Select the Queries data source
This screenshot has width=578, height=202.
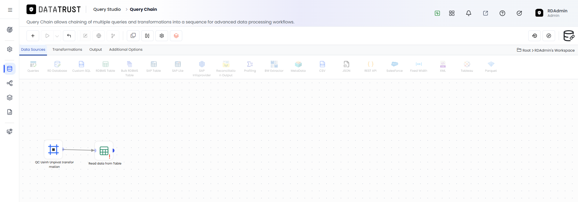point(33,67)
